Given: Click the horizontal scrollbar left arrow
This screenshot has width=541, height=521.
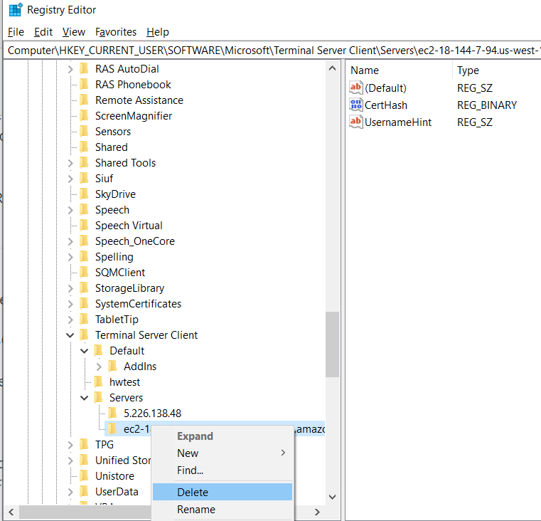Looking at the screenshot, I should pyautogui.click(x=11, y=512).
